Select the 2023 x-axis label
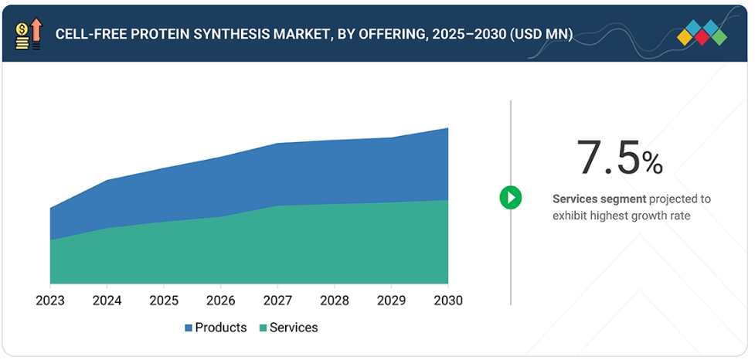The image size is (755, 360). point(50,301)
